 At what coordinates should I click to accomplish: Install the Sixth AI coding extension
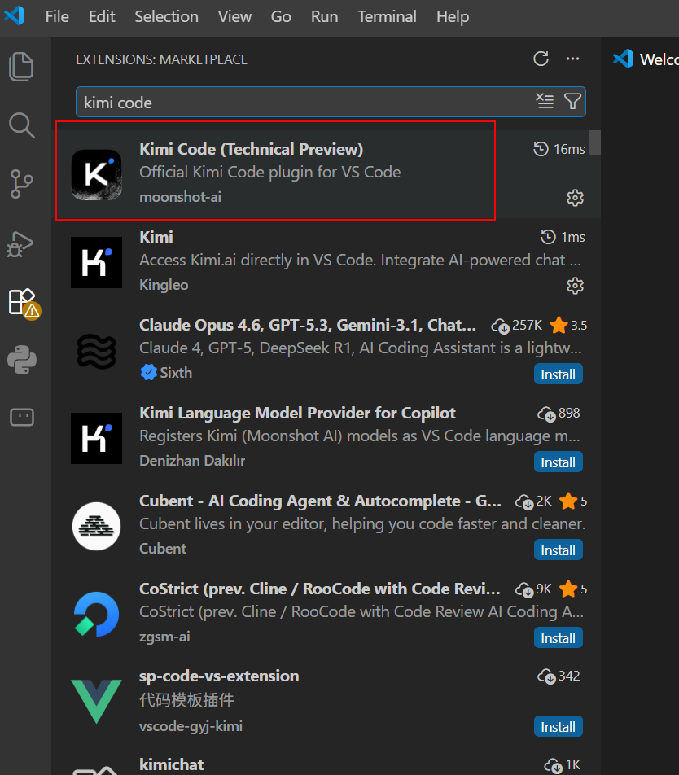[558, 374]
